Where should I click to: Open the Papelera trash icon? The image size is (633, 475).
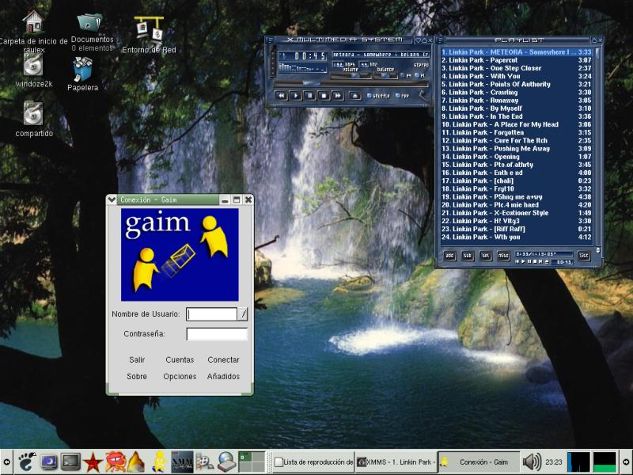82,71
